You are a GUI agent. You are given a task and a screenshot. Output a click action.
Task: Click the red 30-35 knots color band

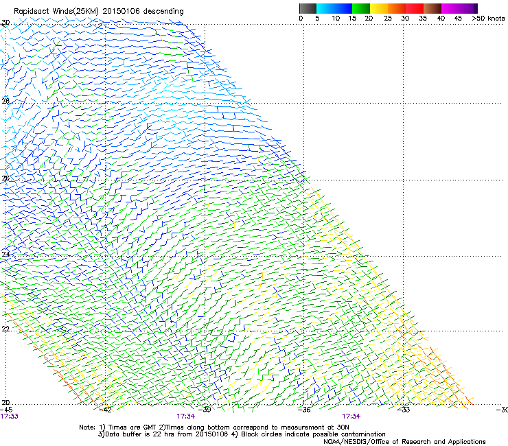[415, 8]
